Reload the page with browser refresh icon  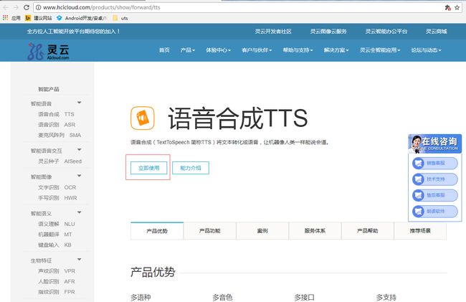27,7
